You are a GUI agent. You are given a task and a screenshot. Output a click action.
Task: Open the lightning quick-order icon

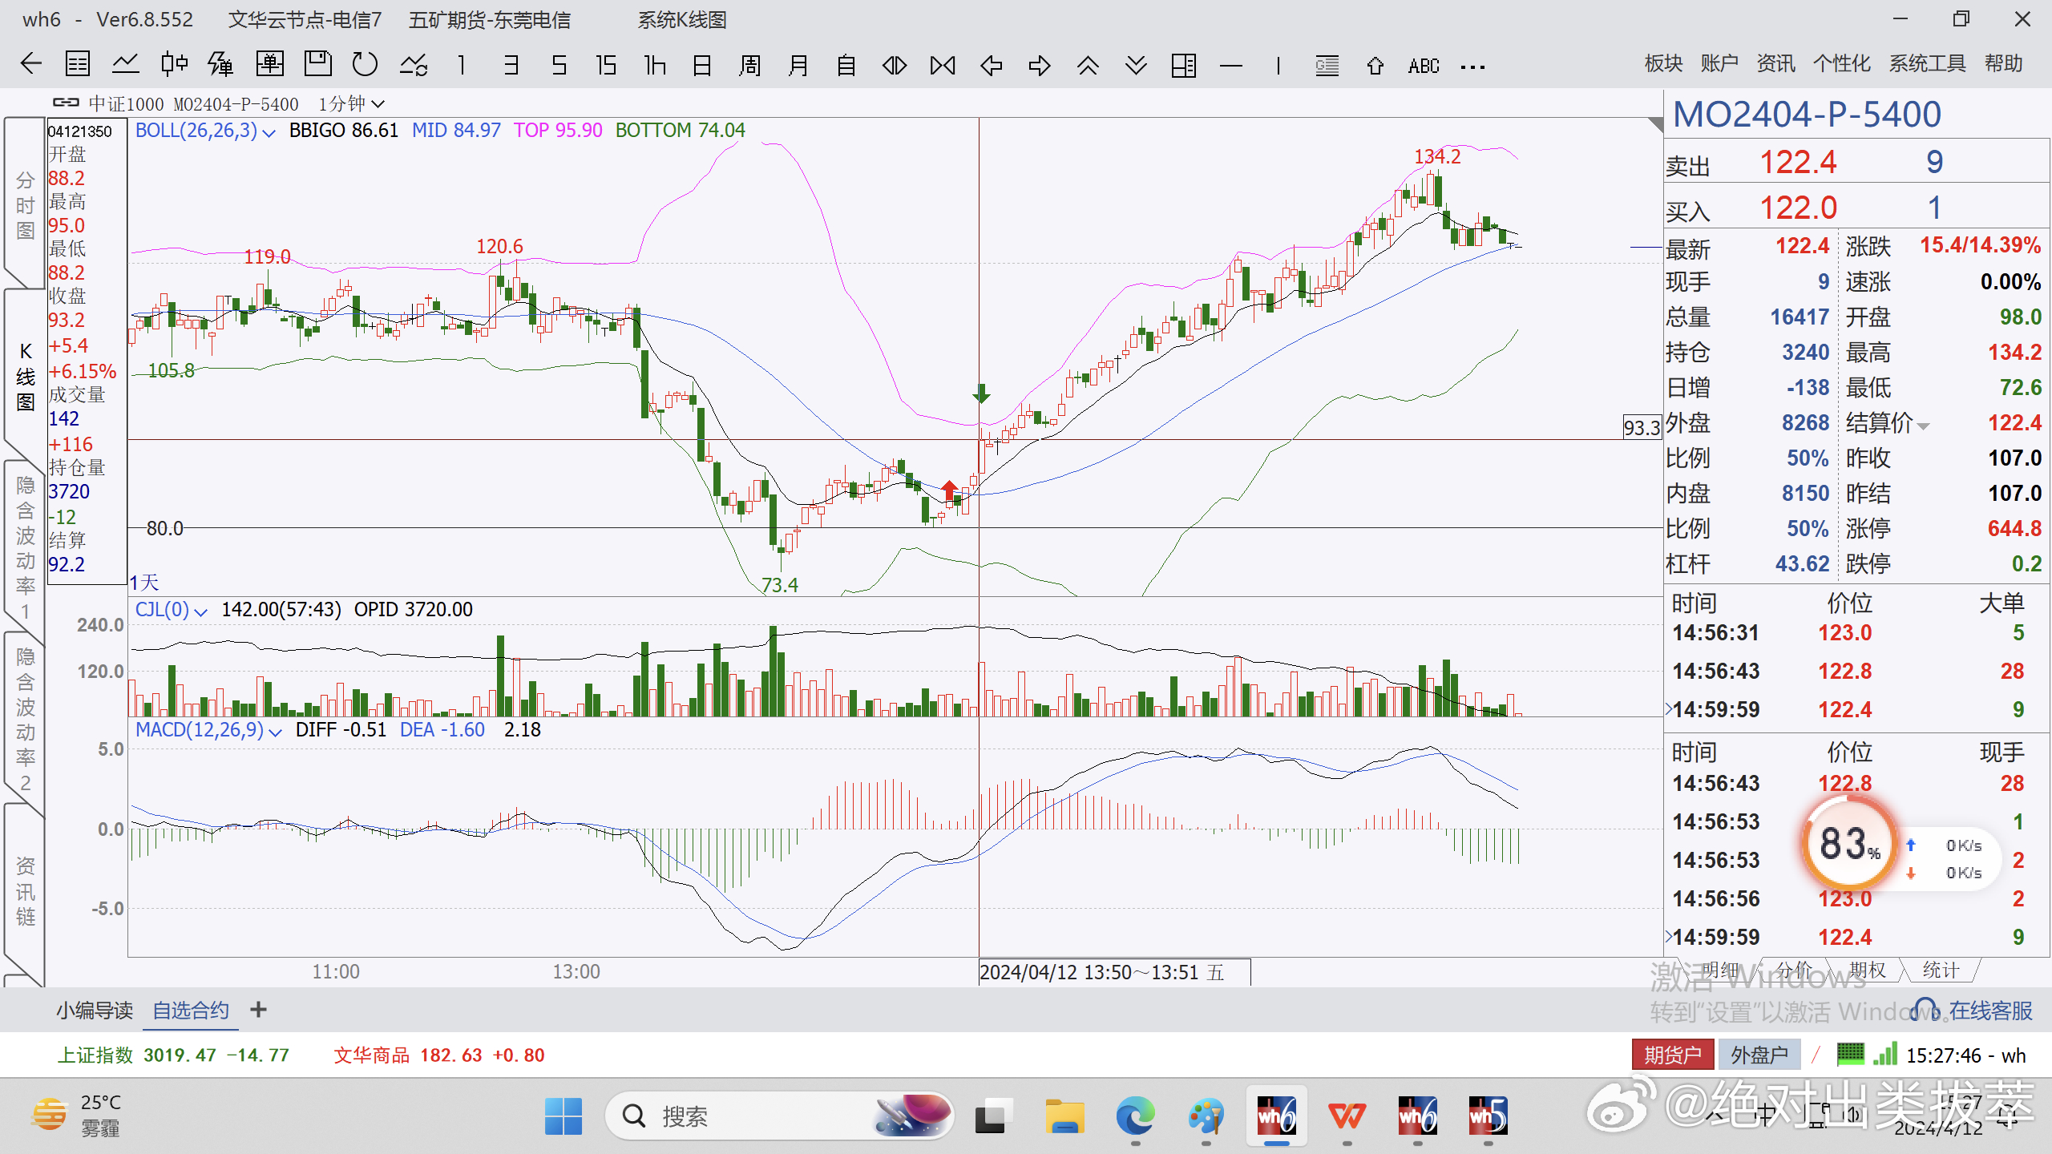[220, 64]
